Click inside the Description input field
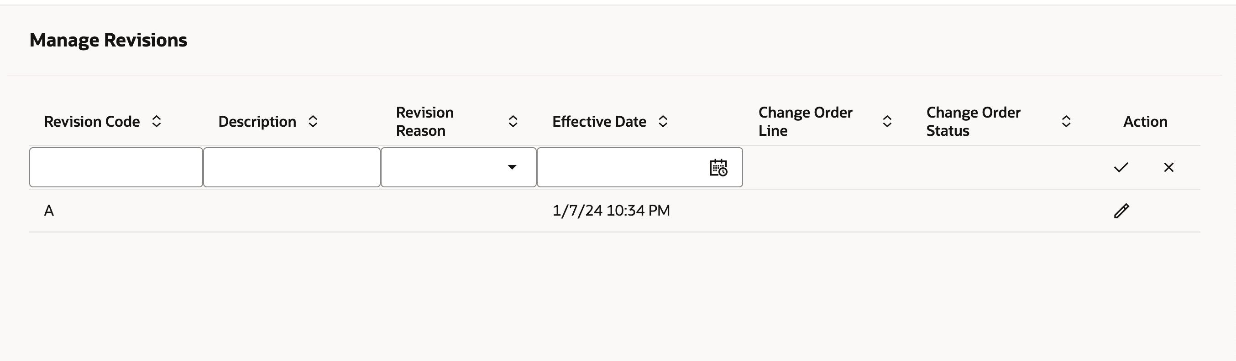This screenshot has width=1236, height=361. click(x=292, y=167)
